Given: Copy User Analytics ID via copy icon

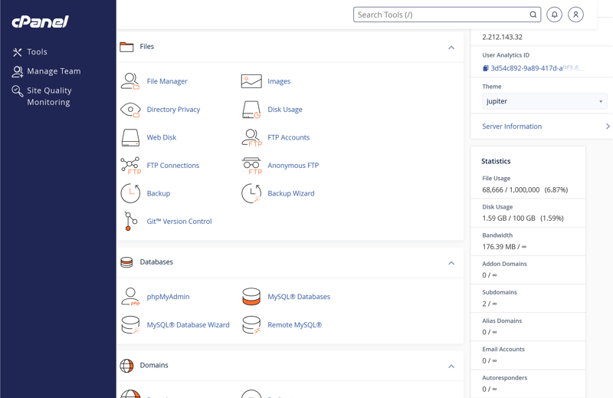Looking at the screenshot, I should coord(485,68).
